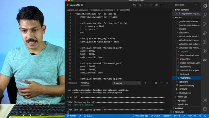Open Run and Debug view
This screenshot has width=209, height=118.
coord(205,33)
